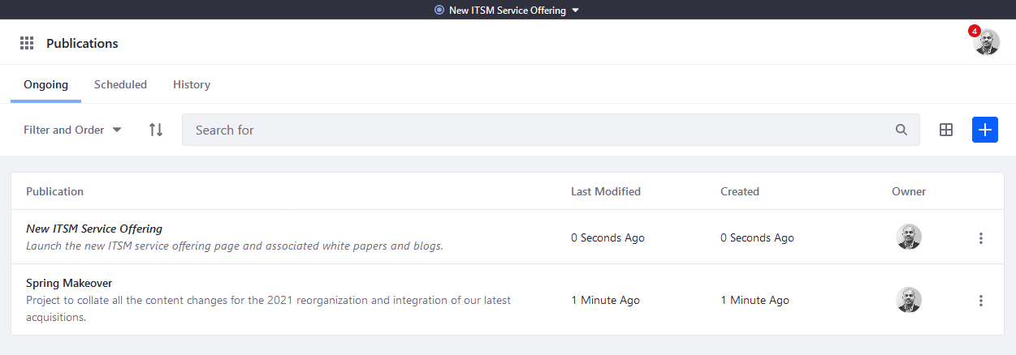Switch to the Scheduled tab
The width and height of the screenshot is (1016, 355).
120,84
